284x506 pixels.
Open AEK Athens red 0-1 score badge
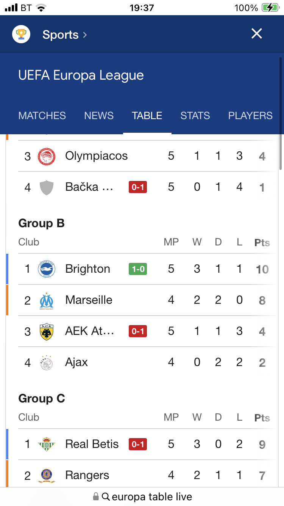tap(138, 332)
